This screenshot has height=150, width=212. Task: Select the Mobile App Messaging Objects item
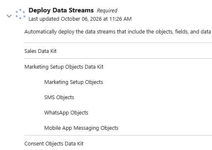[81, 128]
